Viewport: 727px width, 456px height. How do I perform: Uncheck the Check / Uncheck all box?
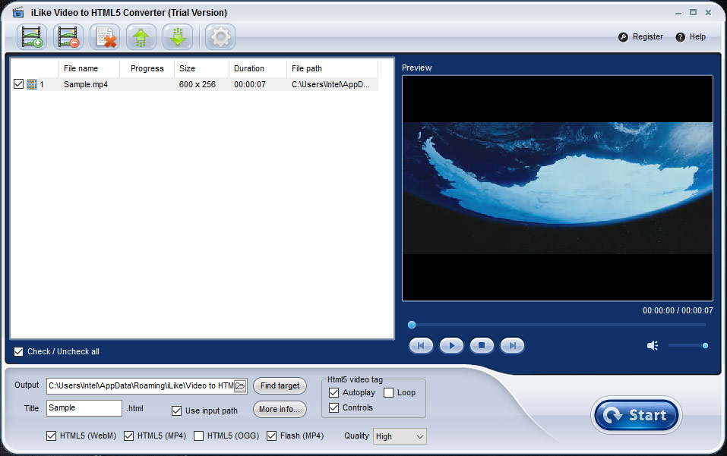click(x=19, y=351)
